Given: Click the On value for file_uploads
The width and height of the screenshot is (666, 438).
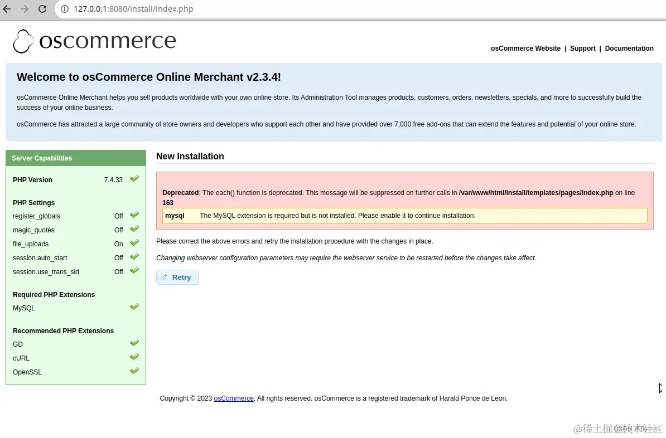Looking at the screenshot, I should click(x=118, y=244).
